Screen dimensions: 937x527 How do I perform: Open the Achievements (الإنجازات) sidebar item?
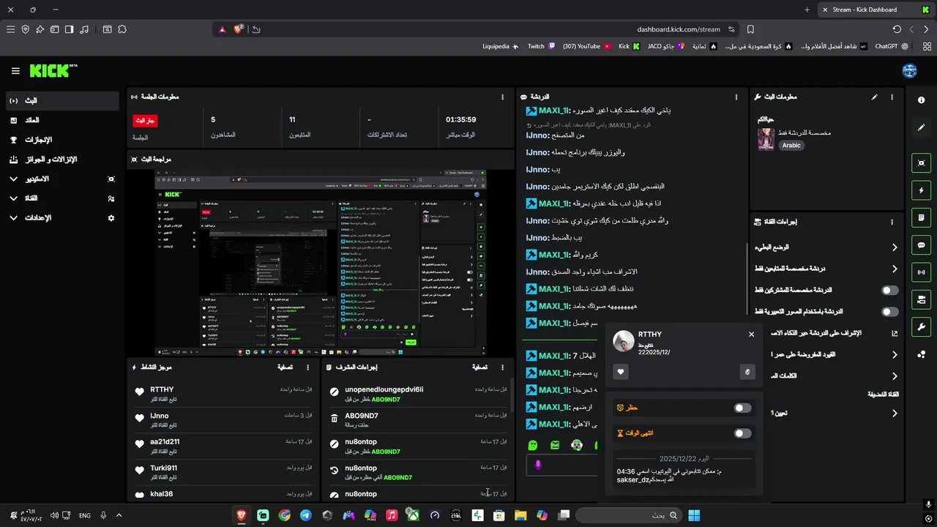(x=62, y=140)
